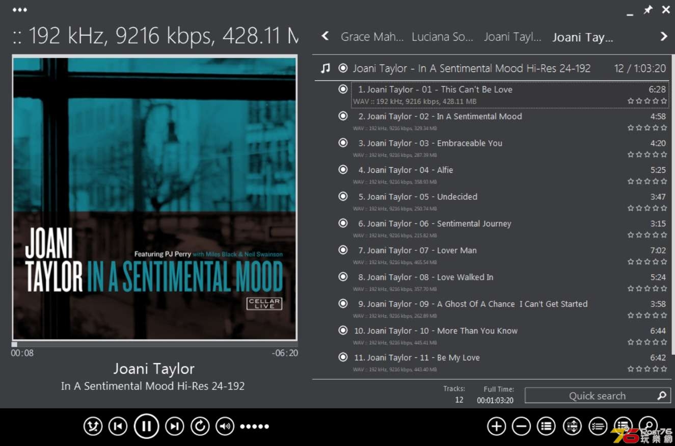Rate Embraceable You one star
The width and height of the screenshot is (675, 446).
631,154
